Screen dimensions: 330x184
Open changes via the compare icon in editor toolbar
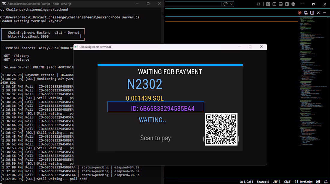pos(306,13)
